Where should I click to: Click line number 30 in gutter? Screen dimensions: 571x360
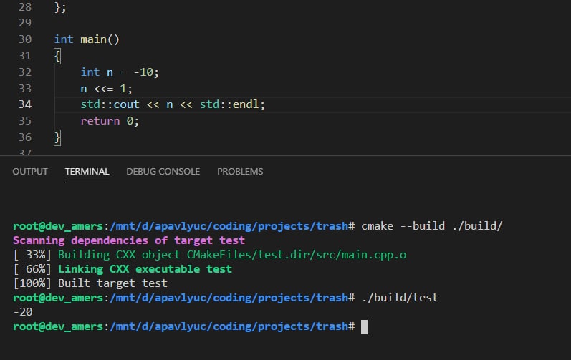tap(25, 39)
